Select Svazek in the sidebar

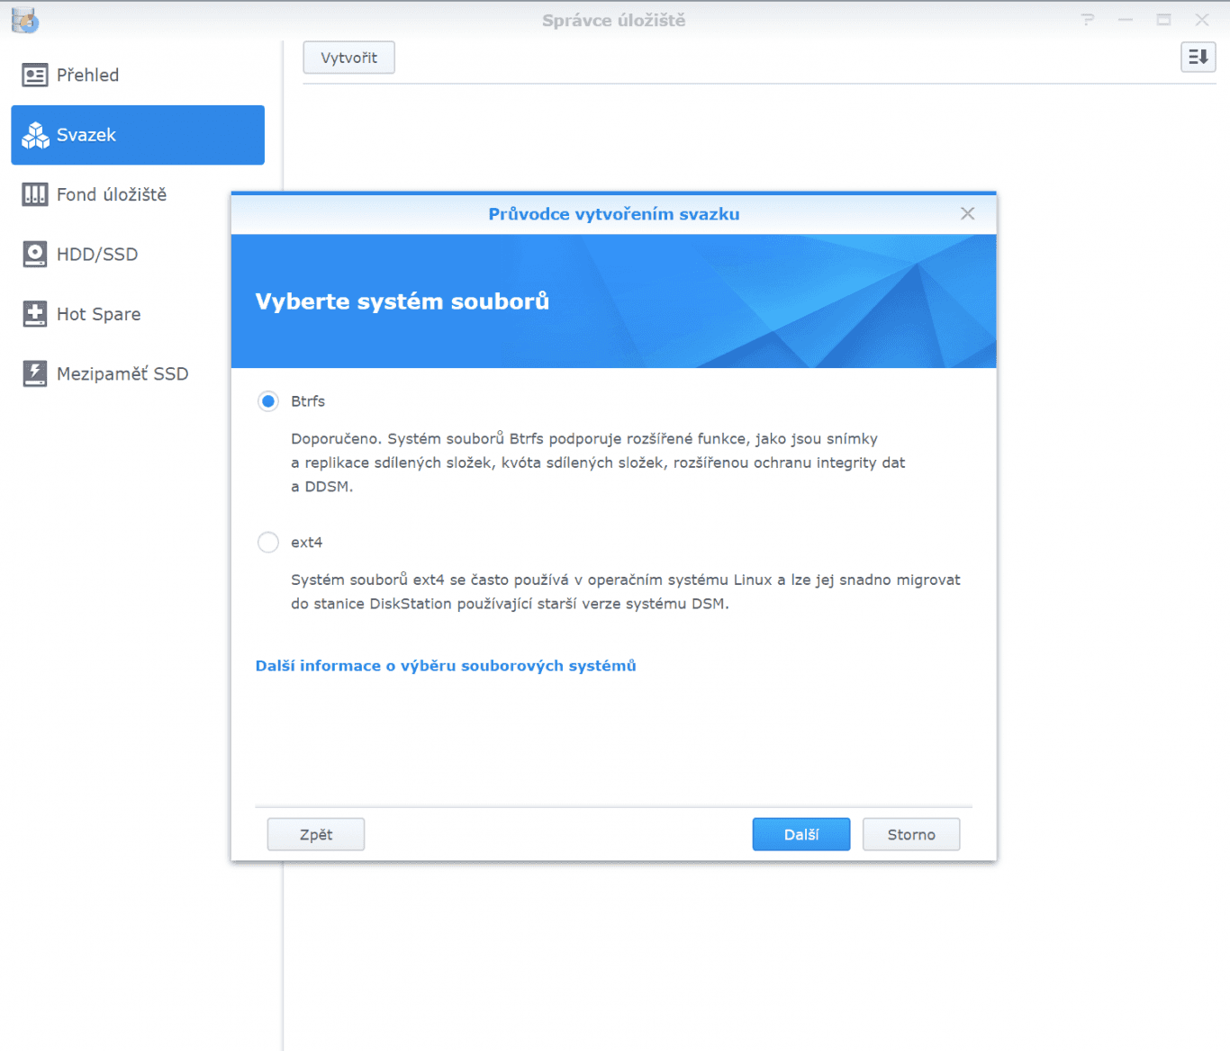(138, 135)
